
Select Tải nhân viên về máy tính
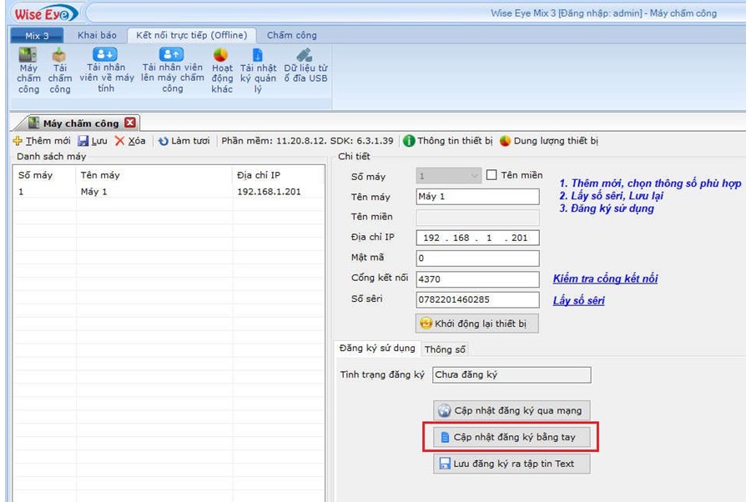(106, 70)
